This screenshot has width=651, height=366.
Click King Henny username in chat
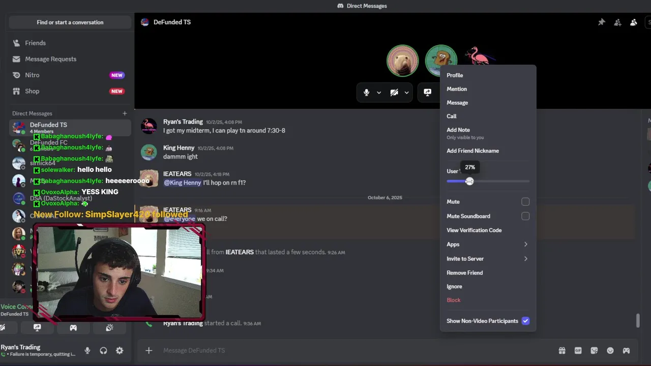pyautogui.click(x=179, y=148)
